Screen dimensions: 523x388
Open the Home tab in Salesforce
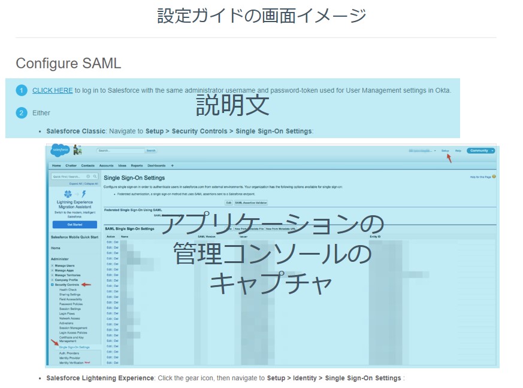coord(56,166)
